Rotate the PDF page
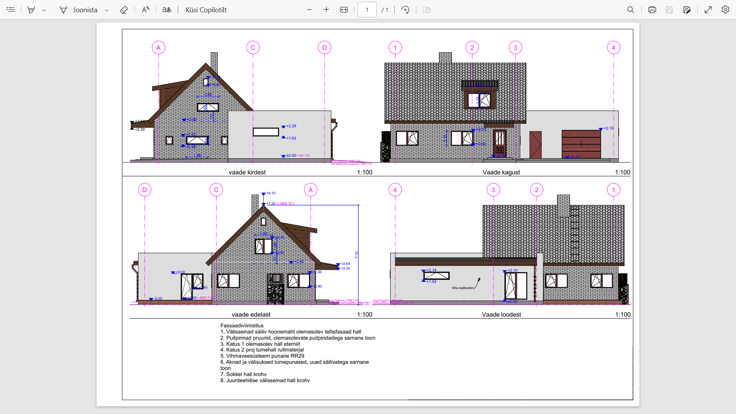Screen dimensions: 736x414 405,10
